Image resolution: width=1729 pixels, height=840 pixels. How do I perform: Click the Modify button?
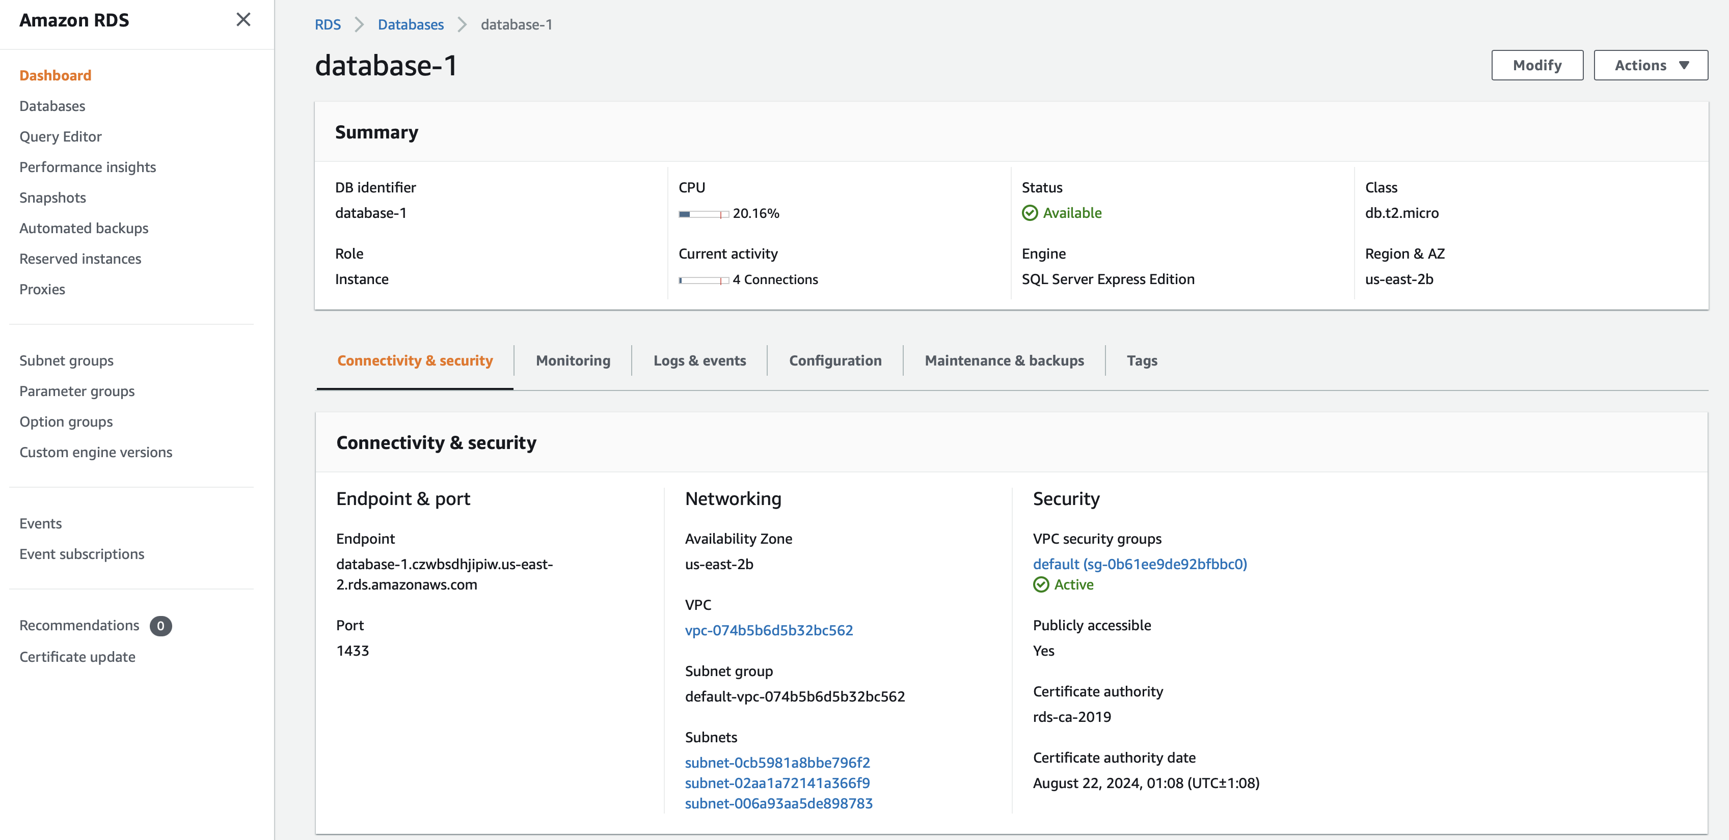click(1536, 65)
